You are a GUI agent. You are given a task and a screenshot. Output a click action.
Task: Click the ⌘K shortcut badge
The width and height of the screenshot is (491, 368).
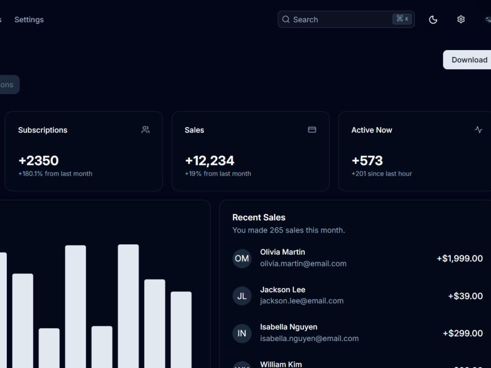click(x=402, y=19)
